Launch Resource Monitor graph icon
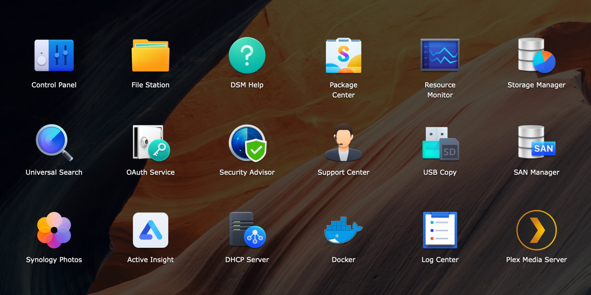The width and height of the screenshot is (591, 295). click(x=440, y=55)
